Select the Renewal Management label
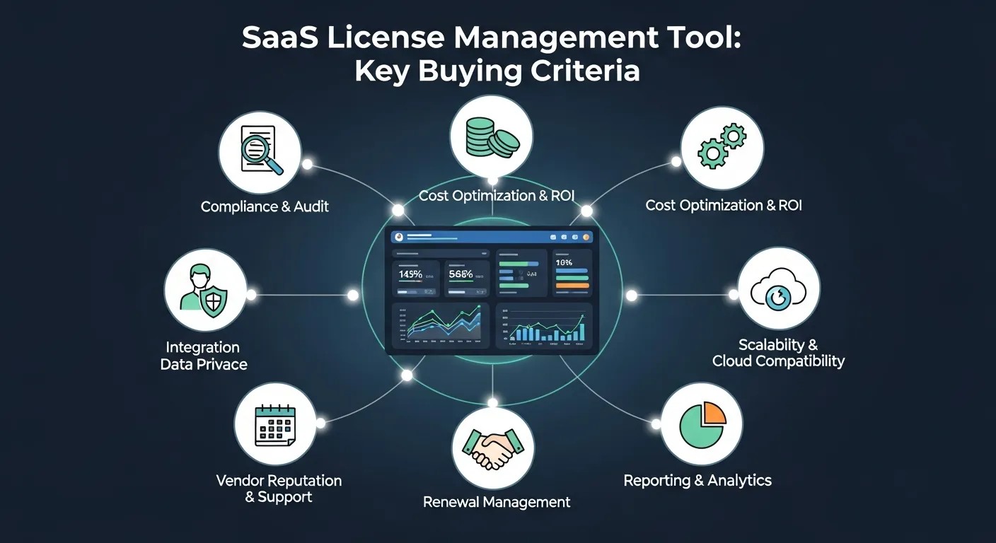The width and height of the screenshot is (996, 543). coord(497,502)
